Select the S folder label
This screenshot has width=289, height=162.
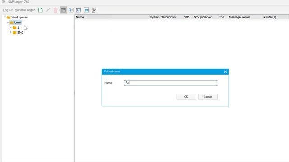point(18,27)
